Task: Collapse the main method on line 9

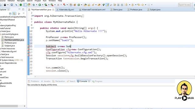Action: coord(33,28)
